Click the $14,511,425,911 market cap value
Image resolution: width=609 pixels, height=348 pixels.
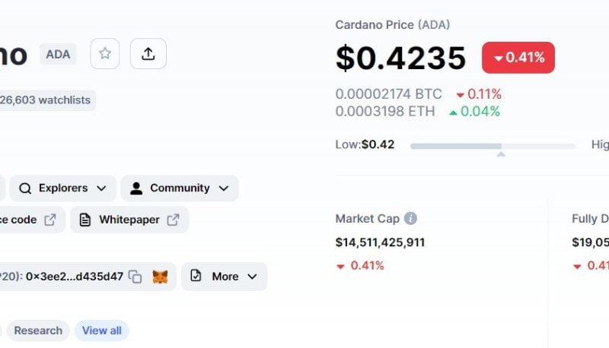[380, 242]
